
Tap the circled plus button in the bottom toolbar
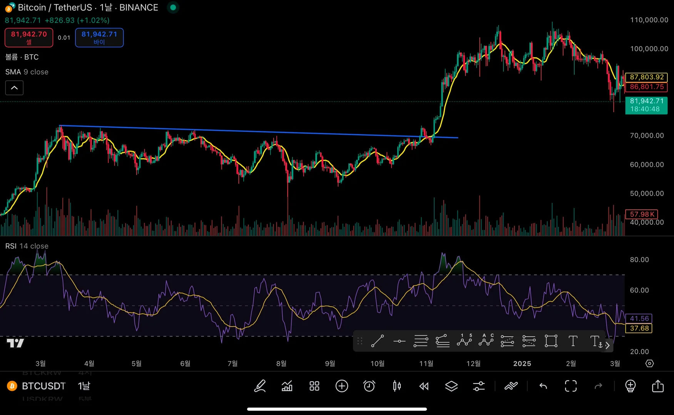click(342, 386)
